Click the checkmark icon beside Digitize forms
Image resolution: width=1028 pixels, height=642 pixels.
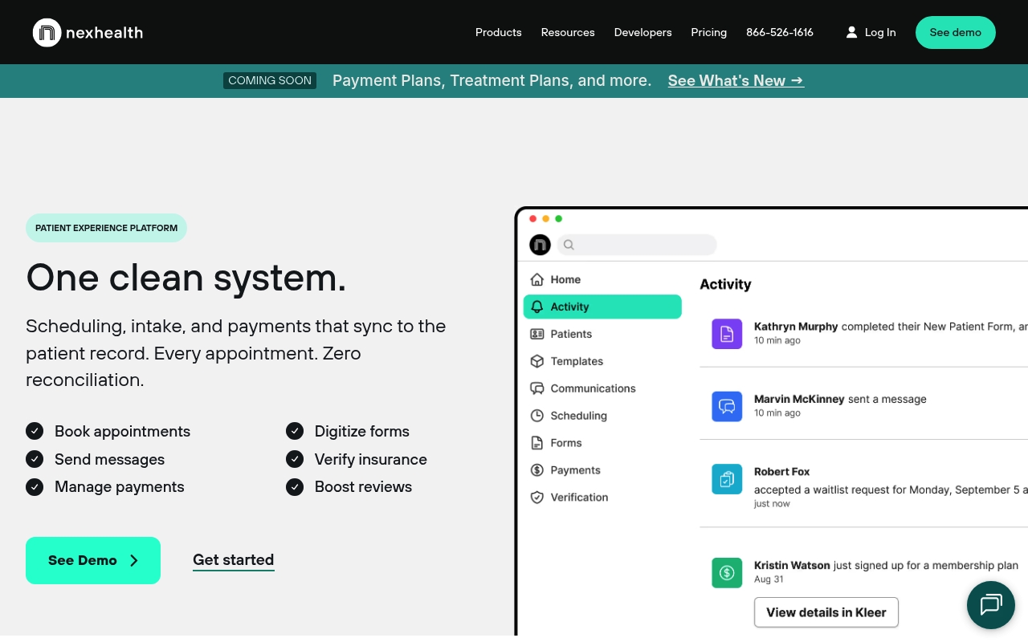(x=295, y=431)
